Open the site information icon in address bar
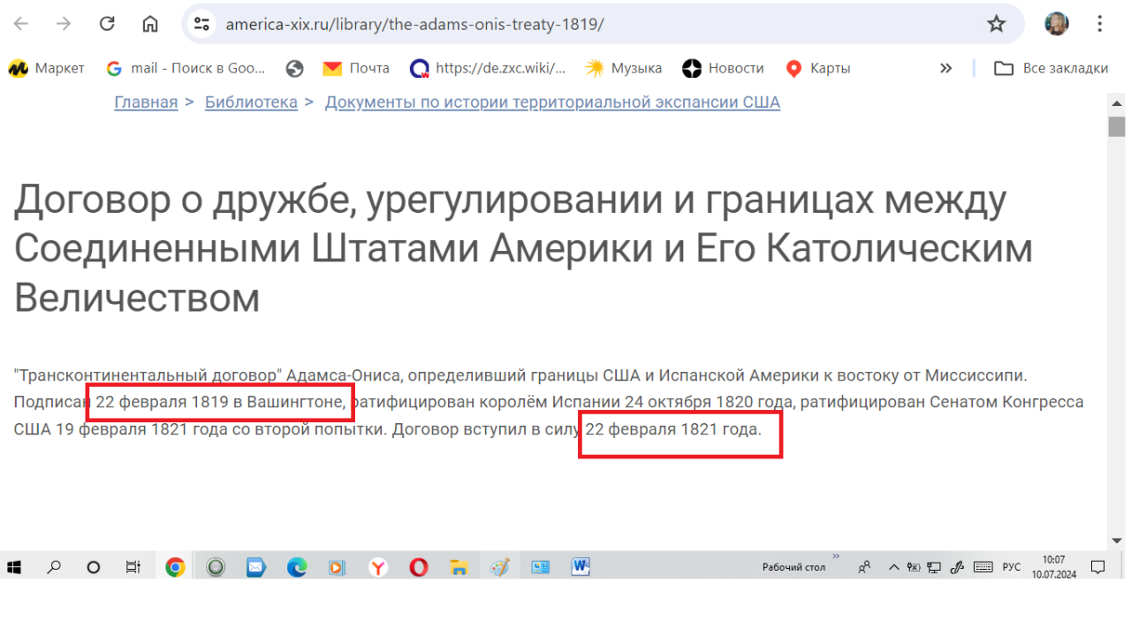1131x636 pixels. click(x=202, y=24)
